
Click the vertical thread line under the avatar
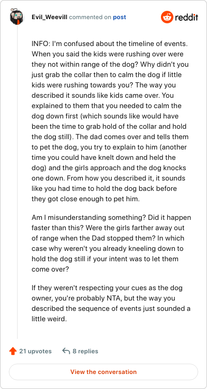point(17,182)
